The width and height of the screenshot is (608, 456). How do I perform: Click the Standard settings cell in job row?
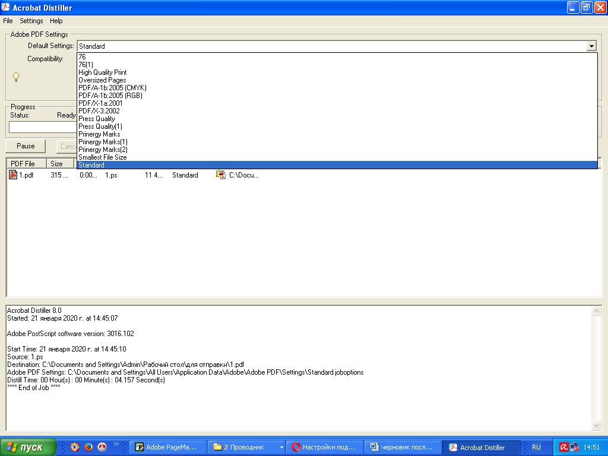pos(185,175)
